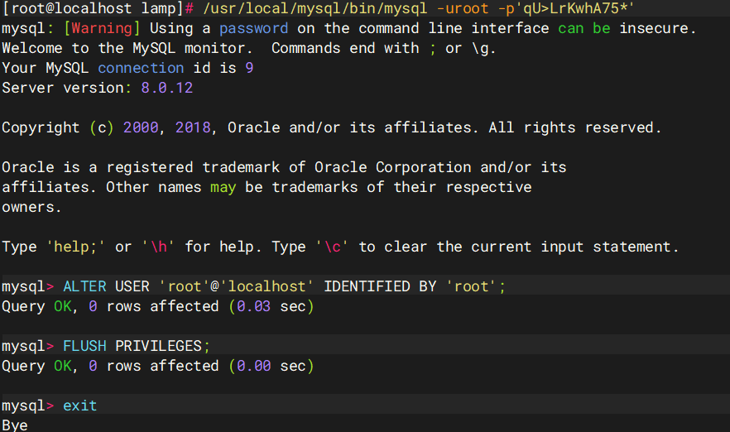This screenshot has width=730, height=432.
Task: Click the 'owners.' line
Action: [x=31, y=207]
